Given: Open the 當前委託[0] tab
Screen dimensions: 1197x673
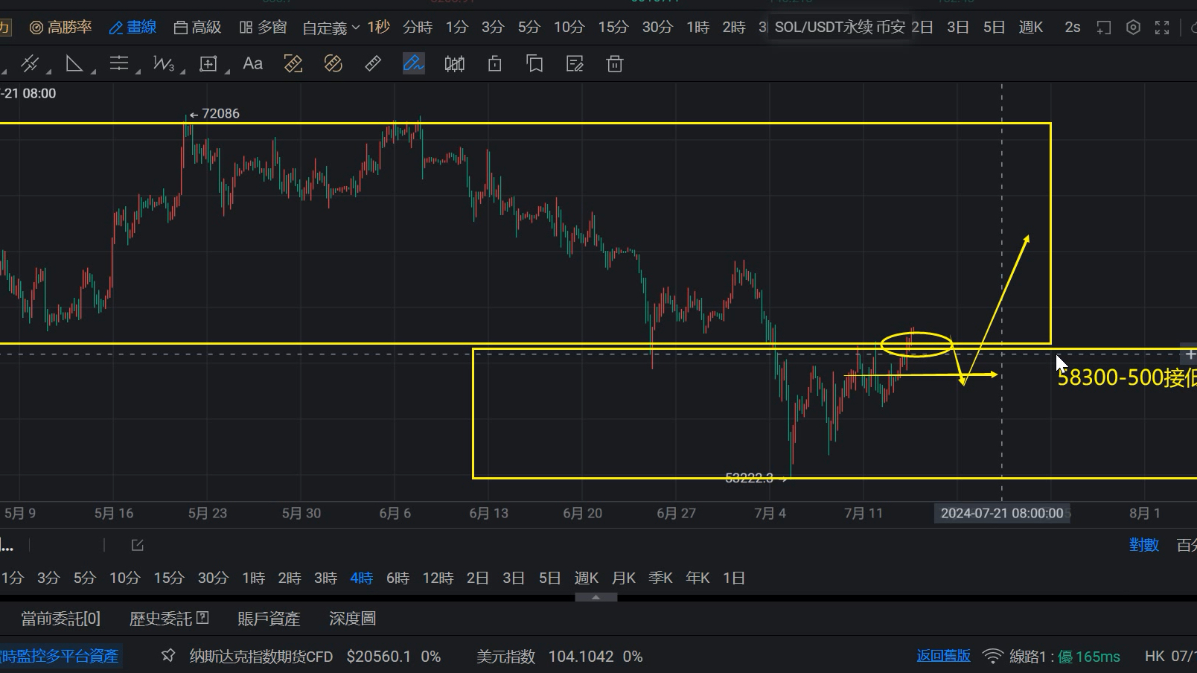Looking at the screenshot, I should [60, 619].
